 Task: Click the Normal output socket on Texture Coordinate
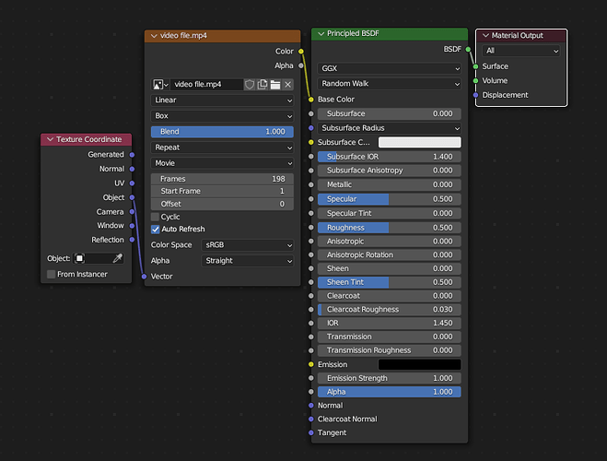(x=132, y=169)
